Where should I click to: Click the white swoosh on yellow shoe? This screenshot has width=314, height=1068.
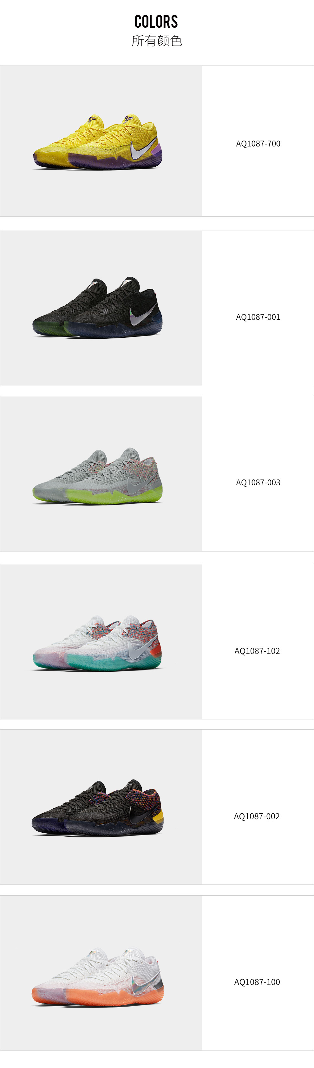pos(142,149)
